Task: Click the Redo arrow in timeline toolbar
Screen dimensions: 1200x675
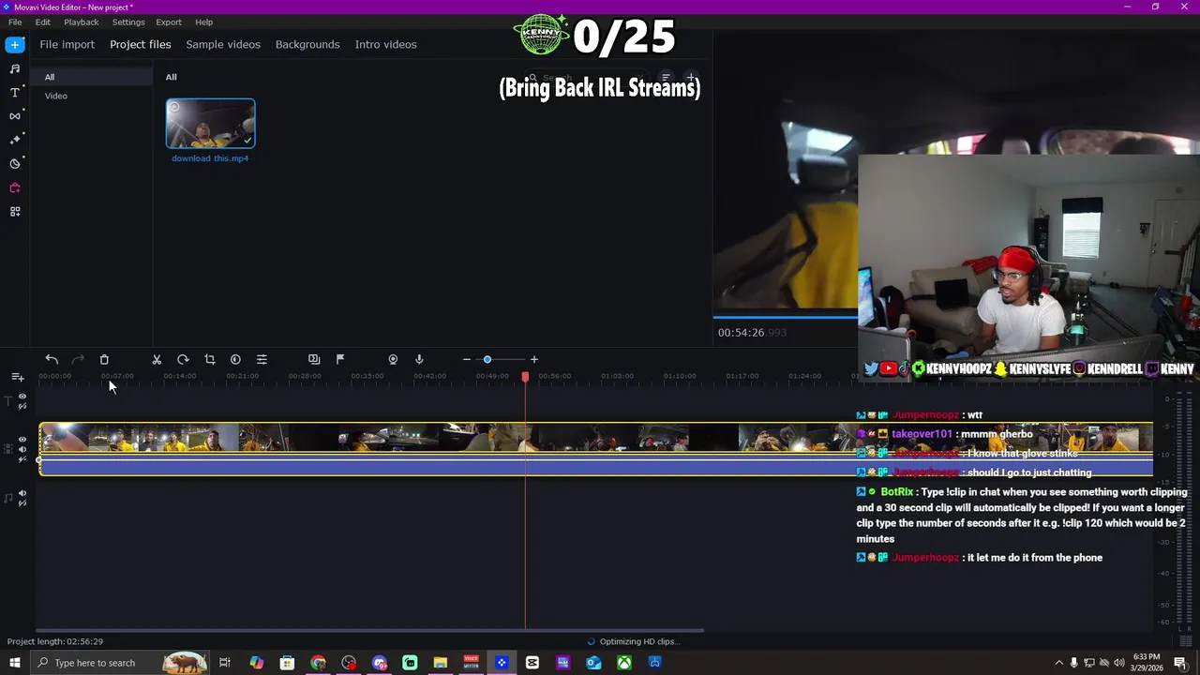Action: 78,359
